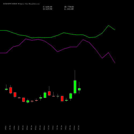Select the 30 Dec date label
The width and height of the screenshot is (134, 134).
(x=10, y=128)
